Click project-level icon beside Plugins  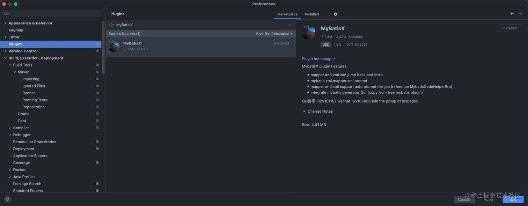pos(97,44)
